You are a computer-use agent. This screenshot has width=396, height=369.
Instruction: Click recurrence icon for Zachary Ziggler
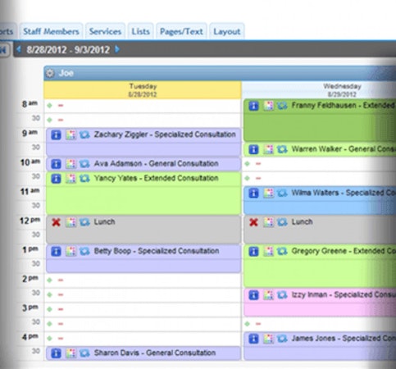click(84, 134)
